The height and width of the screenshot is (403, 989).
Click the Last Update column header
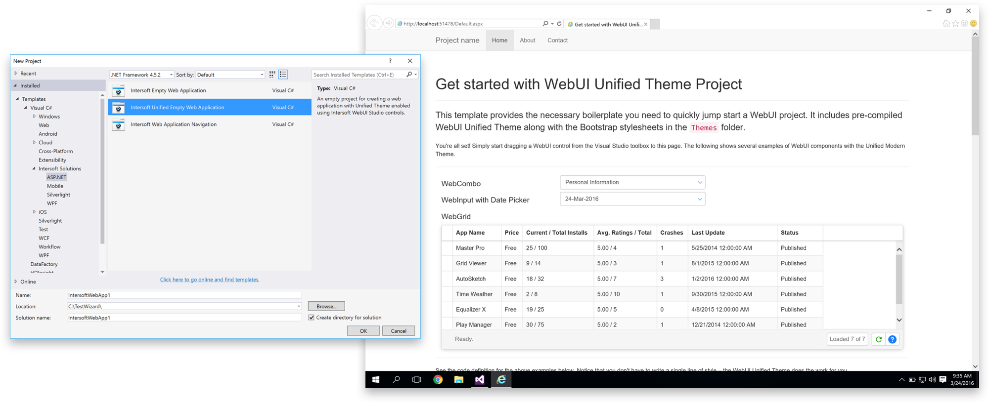pos(732,233)
